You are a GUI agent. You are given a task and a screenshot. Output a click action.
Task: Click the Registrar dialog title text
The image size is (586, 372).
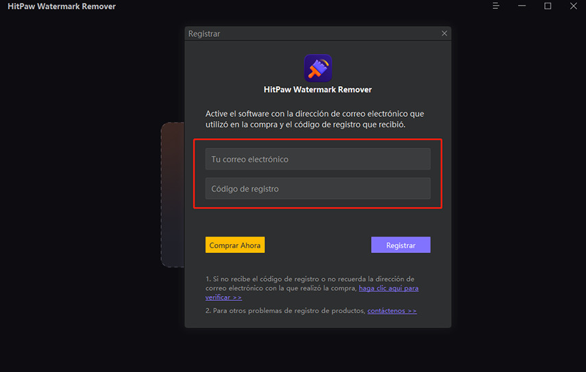[204, 34]
